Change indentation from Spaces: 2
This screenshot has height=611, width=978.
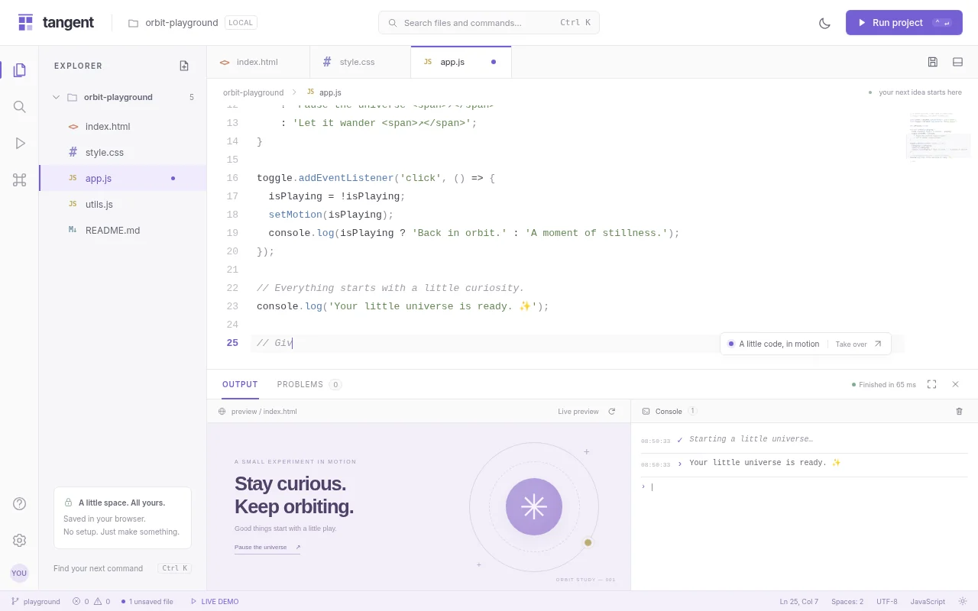click(847, 601)
